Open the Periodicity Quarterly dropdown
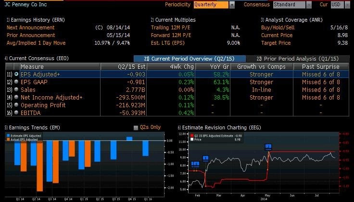This screenshot has height=202, width=354. [211, 4]
